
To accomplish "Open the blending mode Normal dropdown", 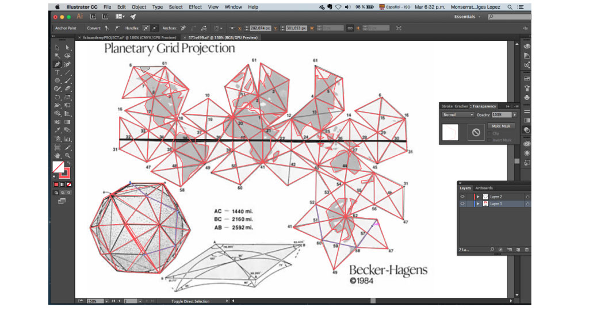I will [458, 114].
